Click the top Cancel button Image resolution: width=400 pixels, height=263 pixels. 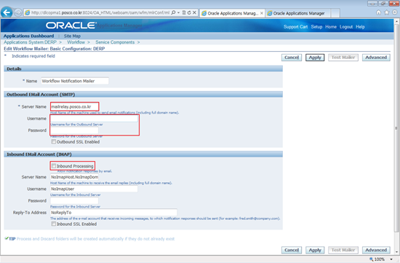292,58
